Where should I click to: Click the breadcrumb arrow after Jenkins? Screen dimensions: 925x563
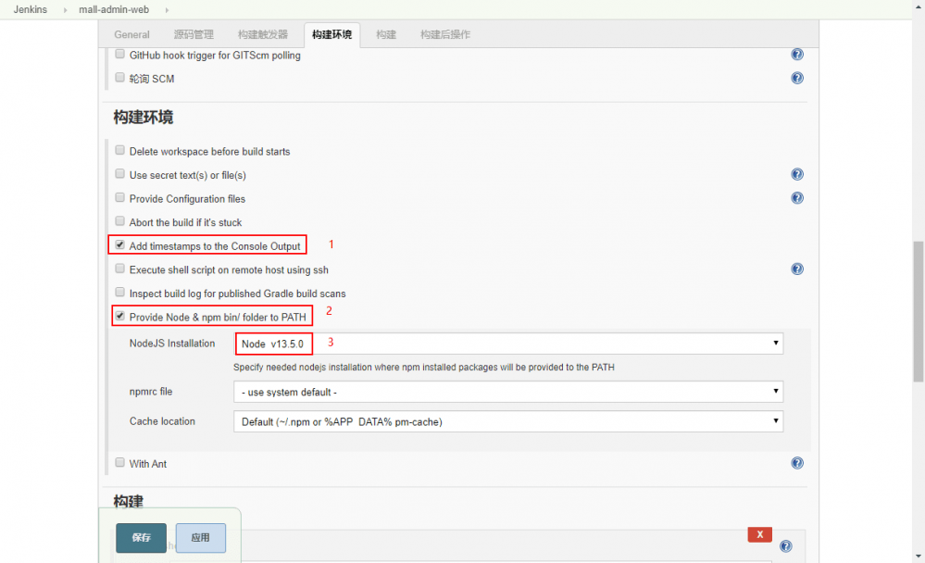pos(65,10)
